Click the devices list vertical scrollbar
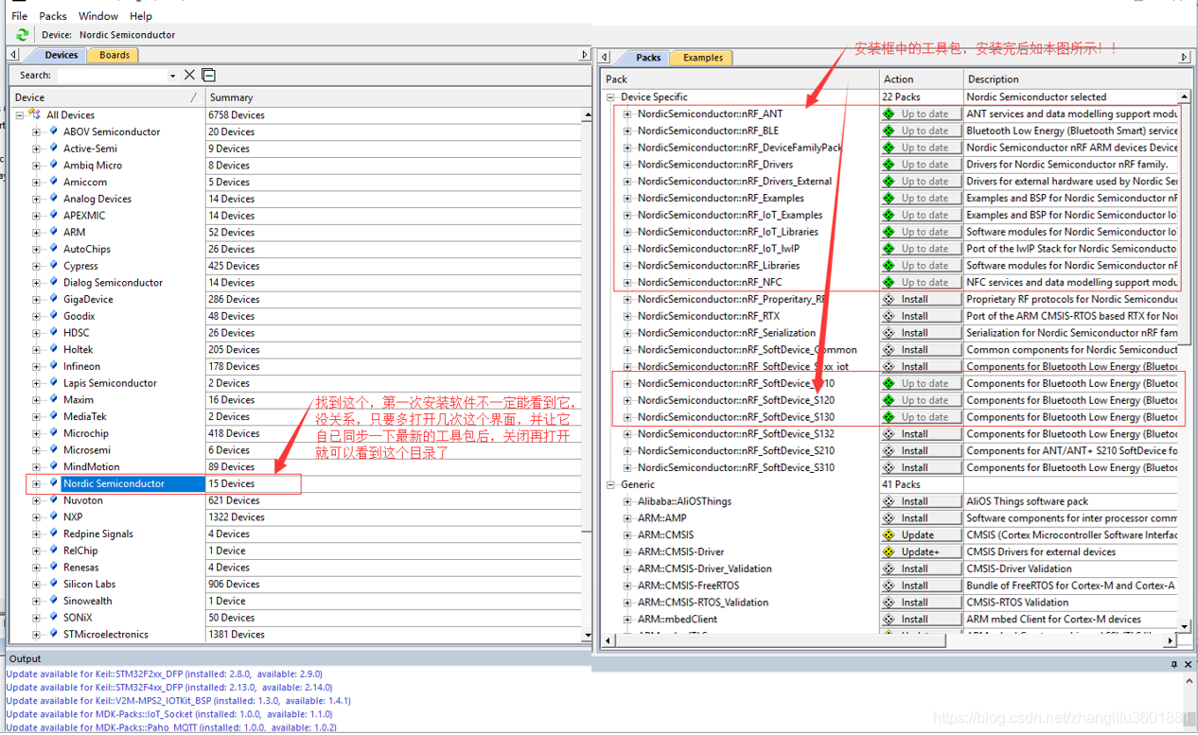Image resolution: width=1198 pixels, height=735 pixels. [x=588, y=374]
